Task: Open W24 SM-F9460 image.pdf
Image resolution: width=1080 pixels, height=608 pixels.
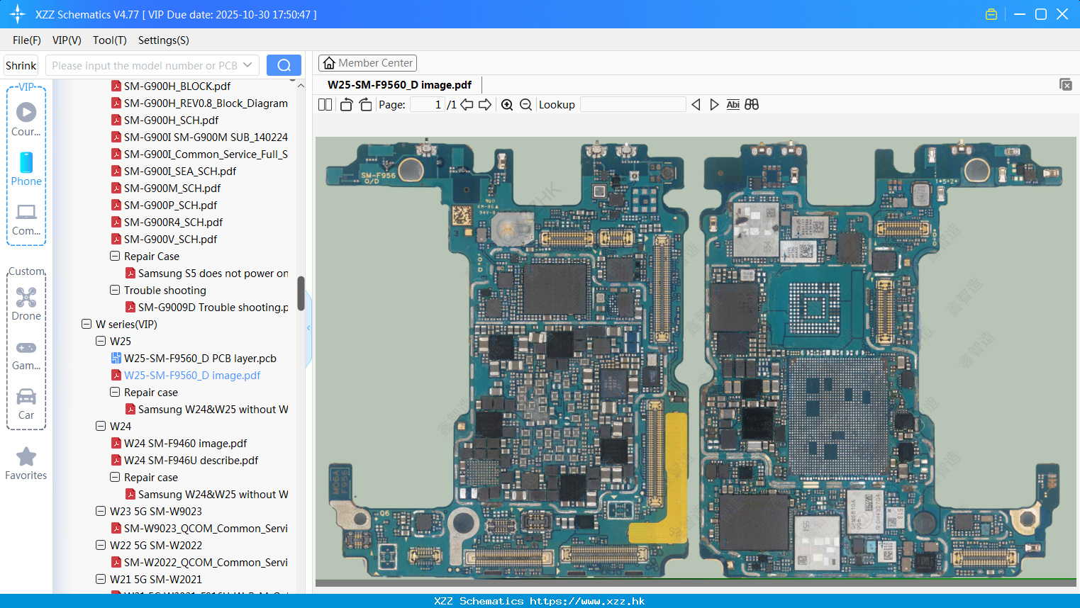Action: pos(185,443)
